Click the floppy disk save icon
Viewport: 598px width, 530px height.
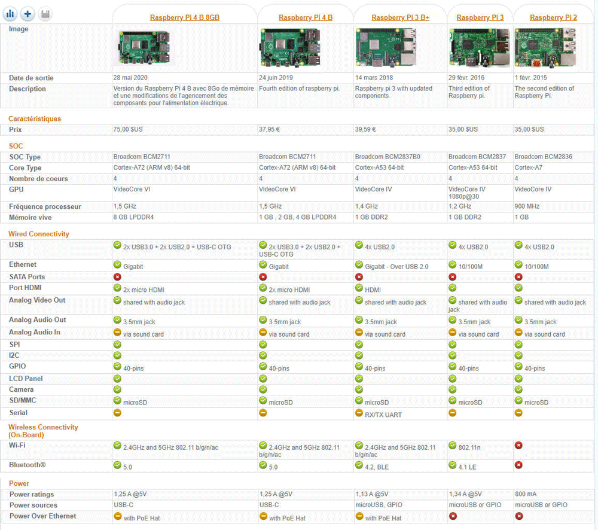[45, 14]
